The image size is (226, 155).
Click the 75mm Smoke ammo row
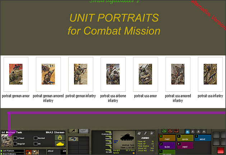click(x=146, y=146)
